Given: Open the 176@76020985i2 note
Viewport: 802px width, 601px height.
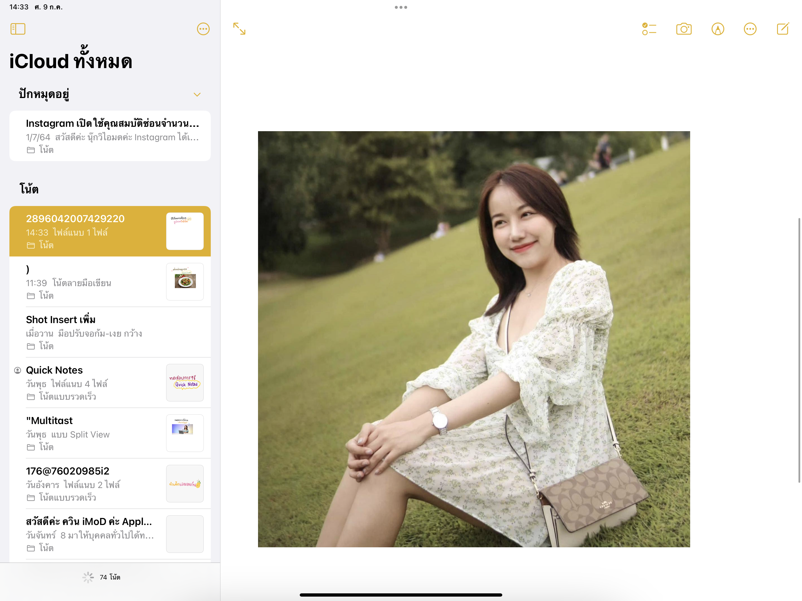Looking at the screenshot, I should tap(91, 484).
